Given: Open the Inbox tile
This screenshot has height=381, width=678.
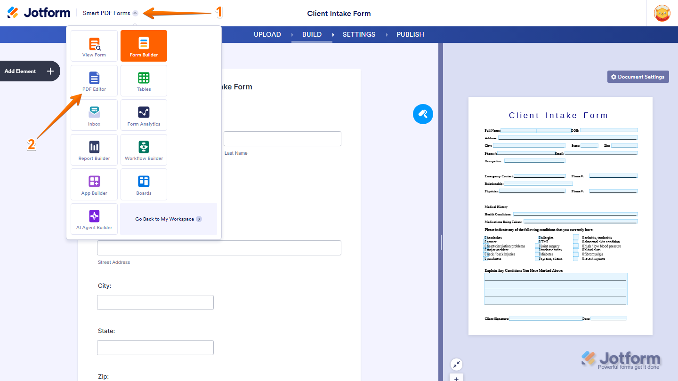Looking at the screenshot, I should (94, 115).
